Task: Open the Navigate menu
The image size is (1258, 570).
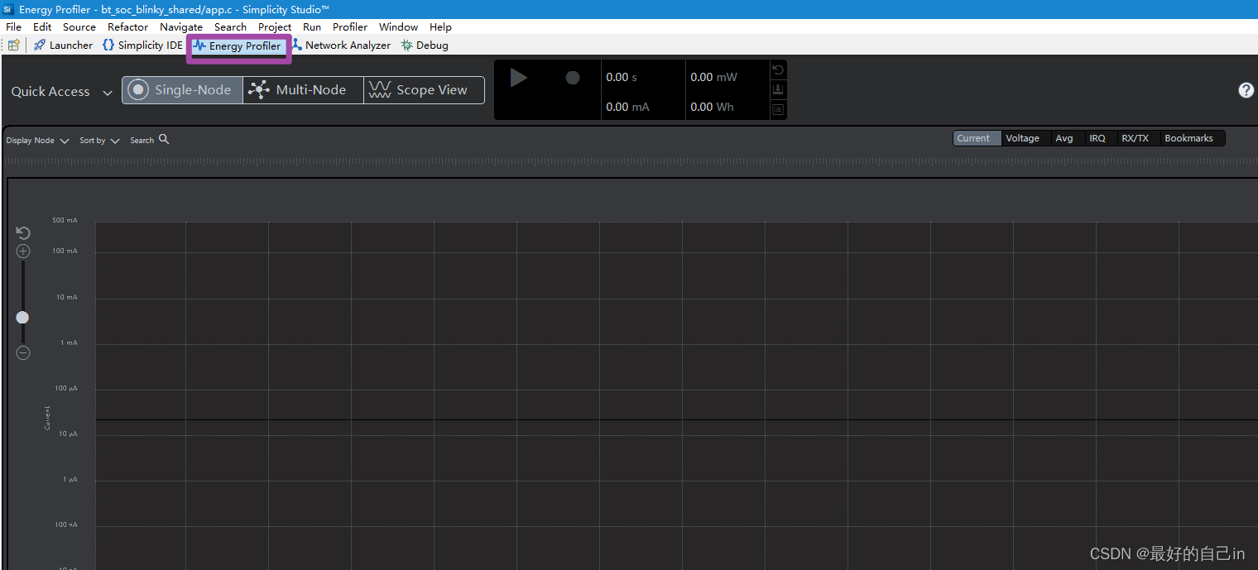Action: [181, 27]
